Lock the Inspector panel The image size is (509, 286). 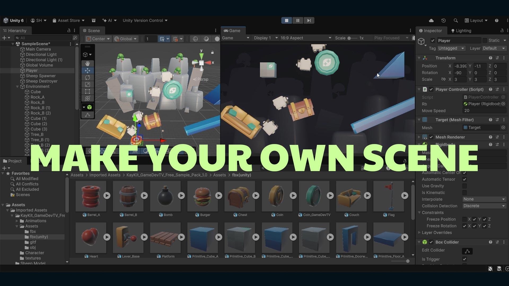tap(502, 30)
